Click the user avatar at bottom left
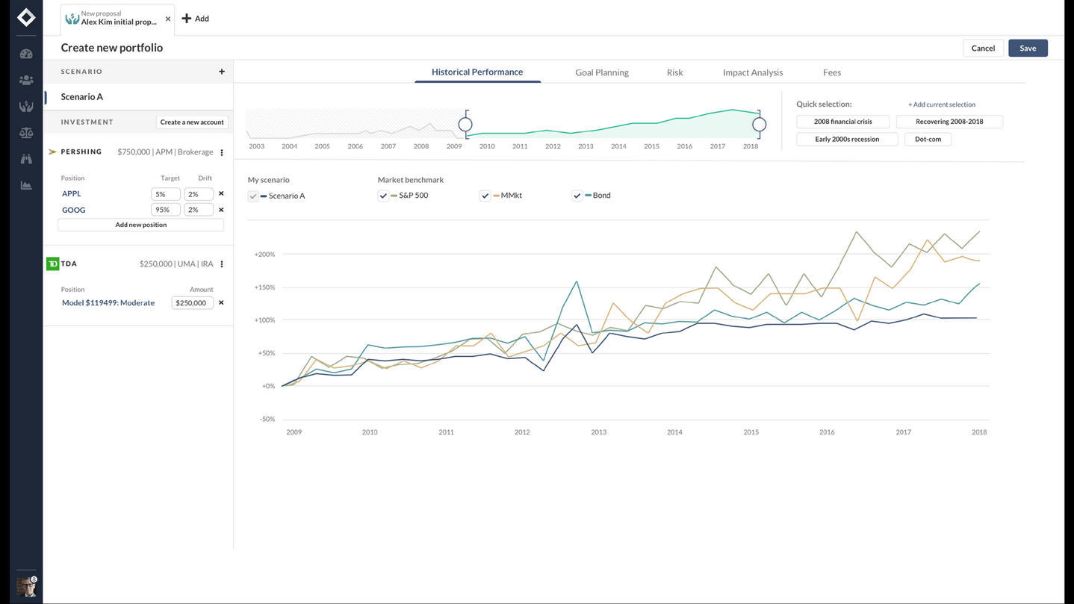1074x604 pixels. click(26, 586)
